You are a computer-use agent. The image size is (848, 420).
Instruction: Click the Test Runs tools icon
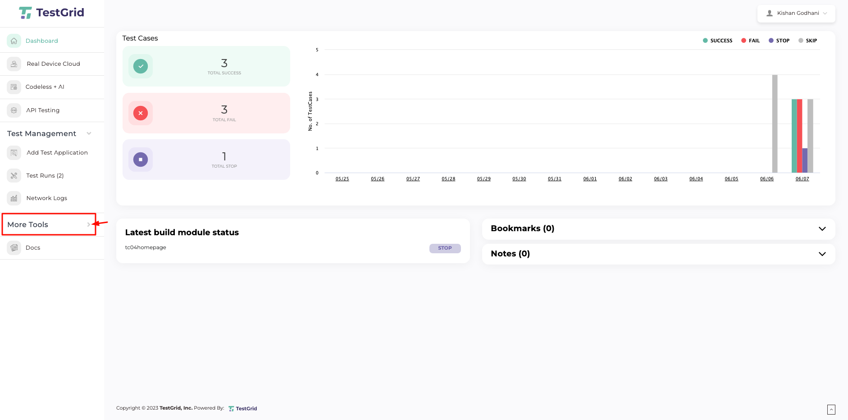(14, 176)
